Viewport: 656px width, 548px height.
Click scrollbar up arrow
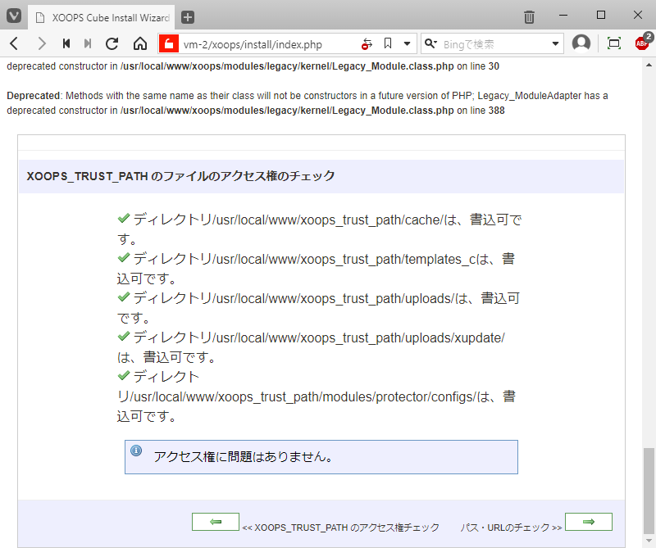pos(649,66)
